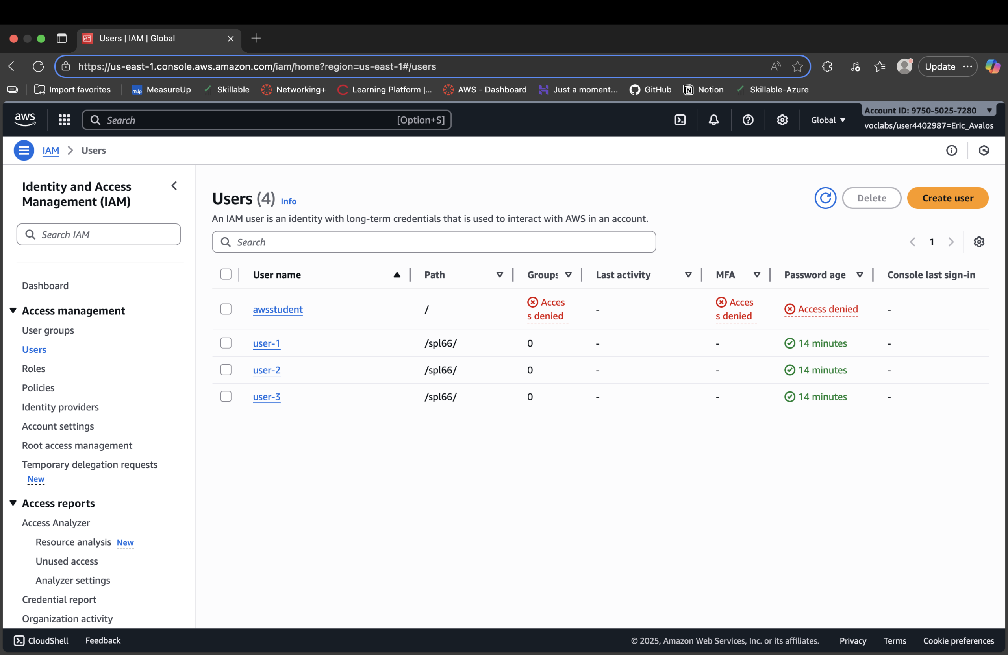The height and width of the screenshot is (655, 1008).
Task: Launch CloudShell from the top navigation bar
Action: 680,120
